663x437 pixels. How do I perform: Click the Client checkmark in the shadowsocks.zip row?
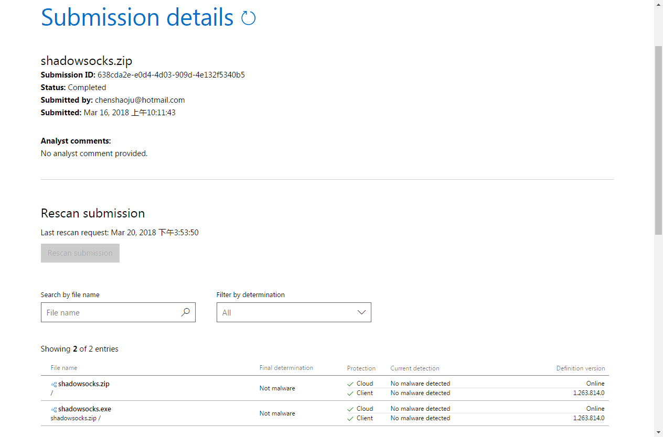pos(350,393)
